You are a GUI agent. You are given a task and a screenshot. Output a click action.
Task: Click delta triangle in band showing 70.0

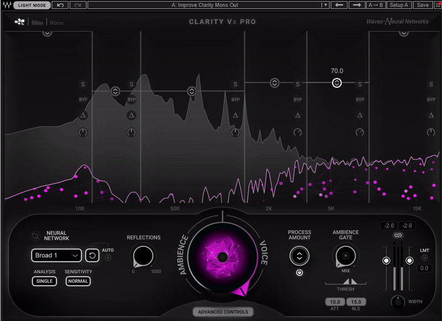360,115
